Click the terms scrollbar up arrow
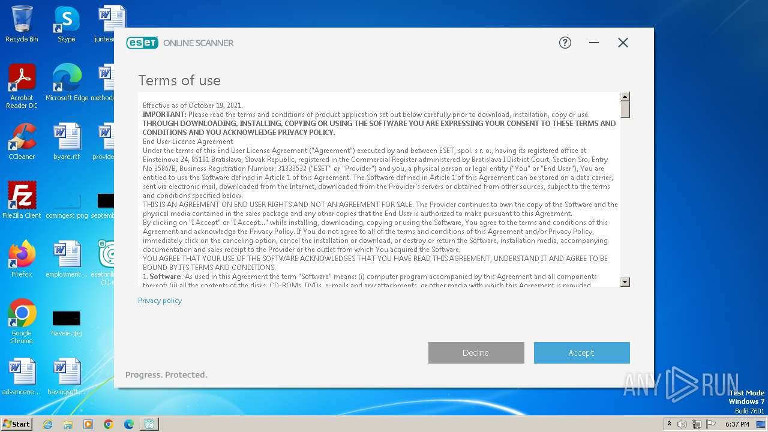This screenshot has width=768, height=432. tap(625, 97)
